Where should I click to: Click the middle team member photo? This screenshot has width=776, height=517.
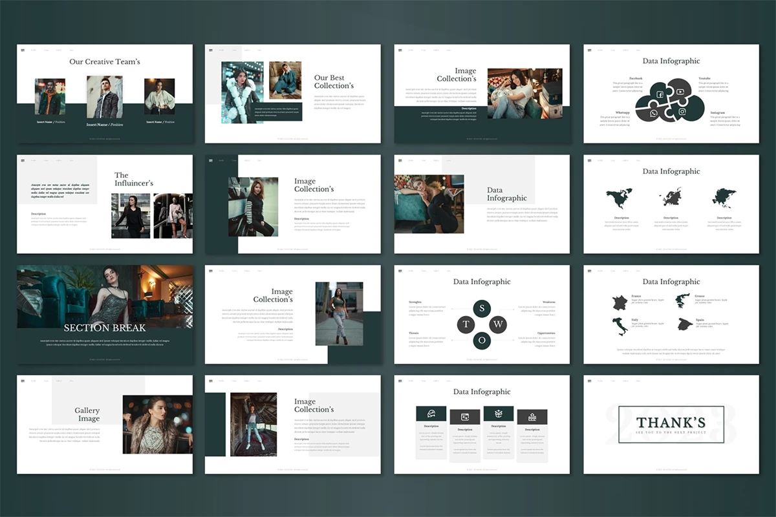105,97
